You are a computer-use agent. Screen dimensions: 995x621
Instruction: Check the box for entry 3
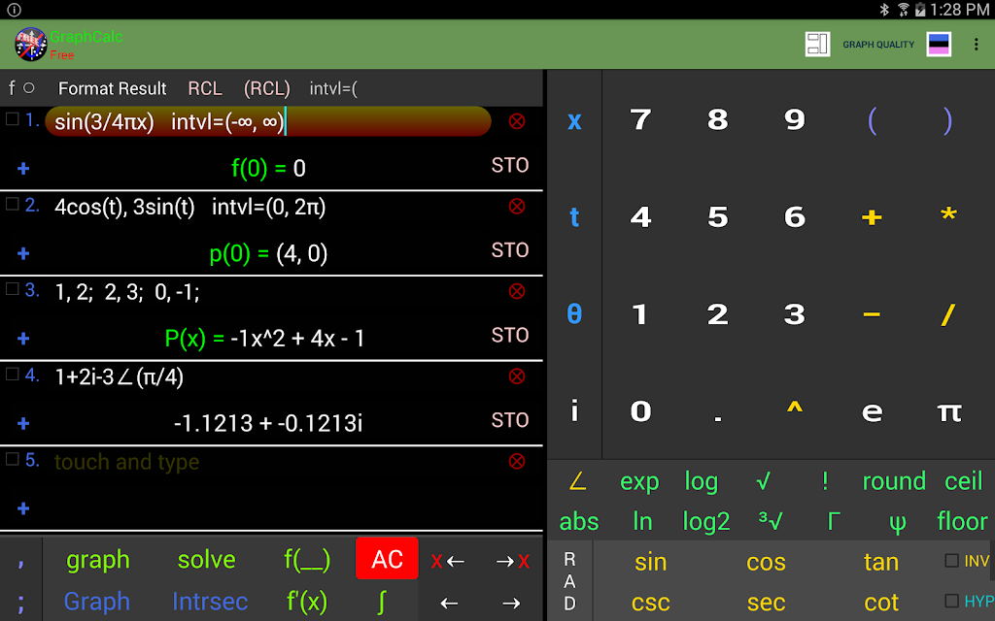[12, 289]
